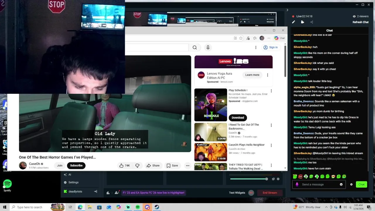Open the CaseOh Plays Hello Neighbor video thumbnail

tap(211, 152)
